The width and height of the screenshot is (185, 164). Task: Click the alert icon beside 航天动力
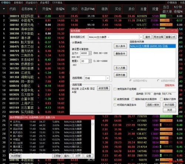[11, 133]
